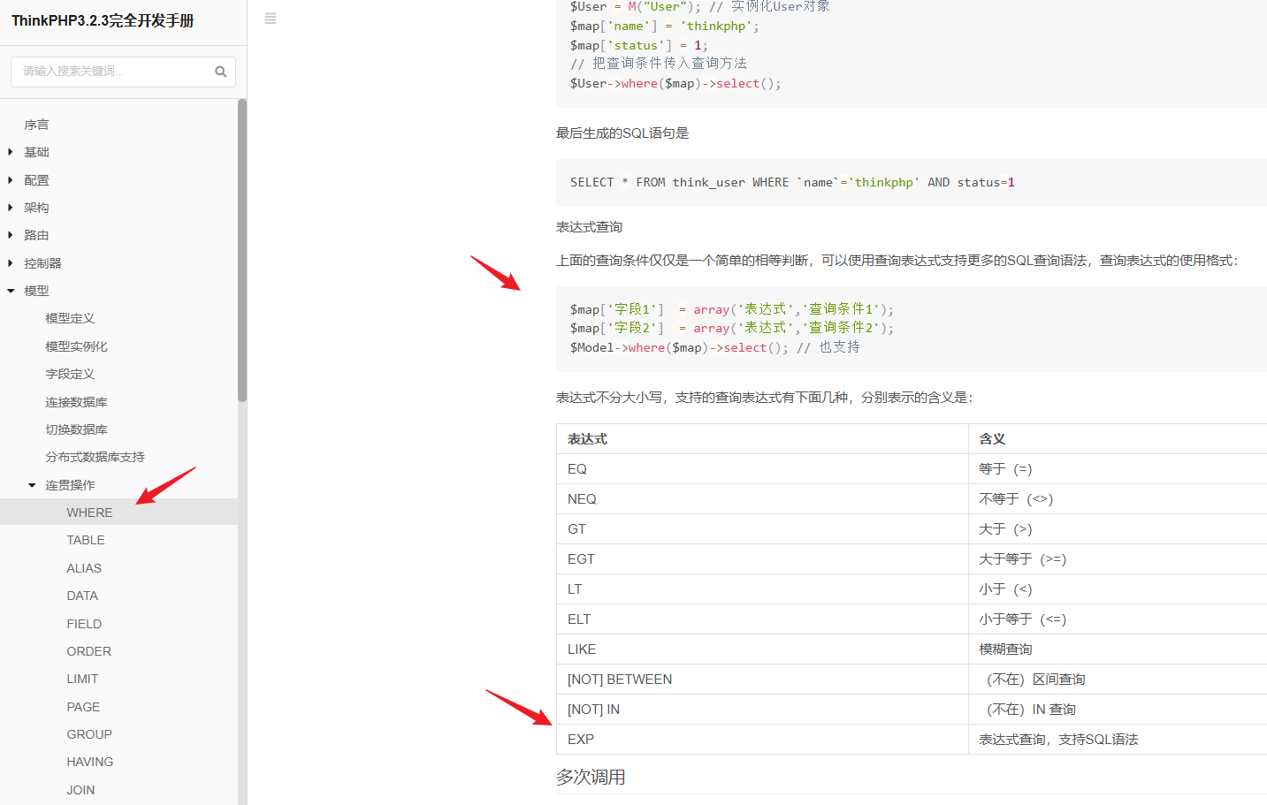The height and width of the screenshot is (805, 1267).
Task: Expand the 基础 chapter arrow
Action: (11, 152)
